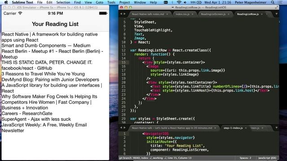
Task: Open 'THIS IS STATIC DATA, PETER' list row
Action: point(47,63)
